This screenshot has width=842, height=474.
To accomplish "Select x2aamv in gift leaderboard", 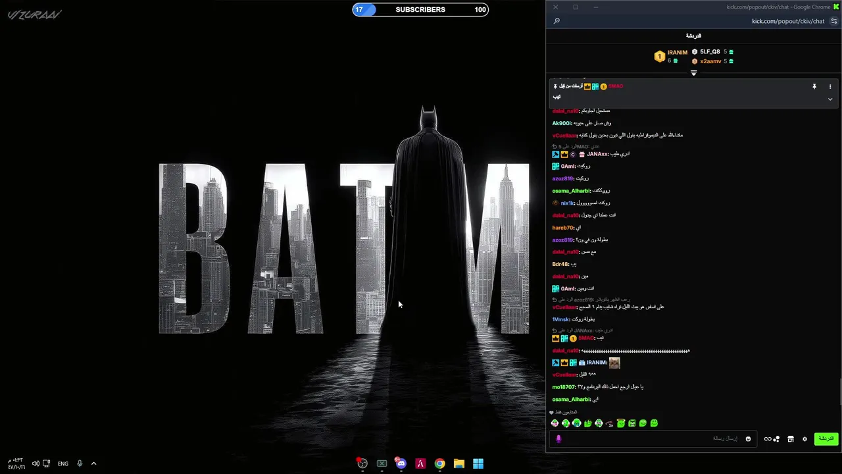I will pyautogui.click(x=710, y=61).
